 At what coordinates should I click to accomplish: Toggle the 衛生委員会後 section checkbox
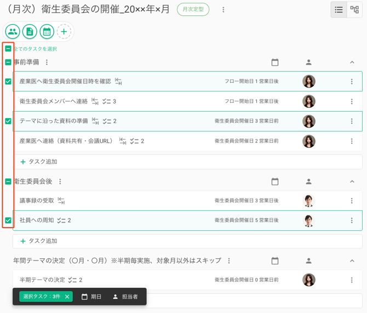click(x=8, y=181)
